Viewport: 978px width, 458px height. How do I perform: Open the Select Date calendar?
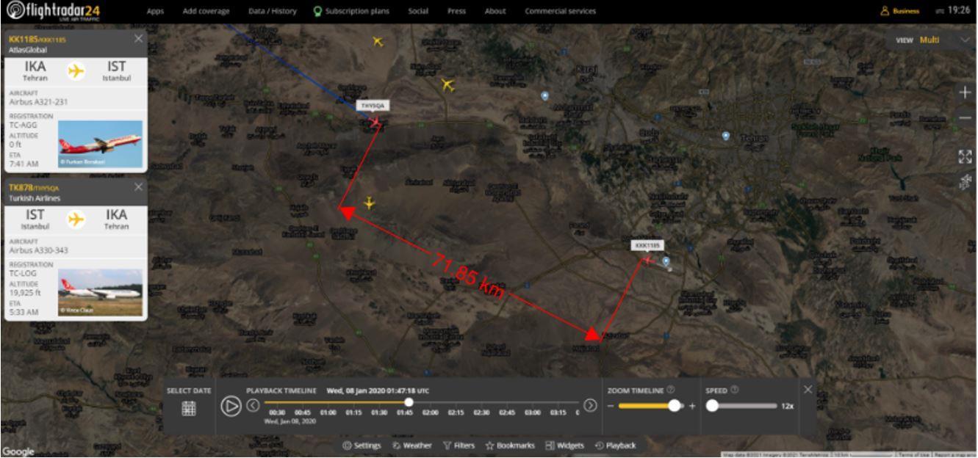(189, 409)
